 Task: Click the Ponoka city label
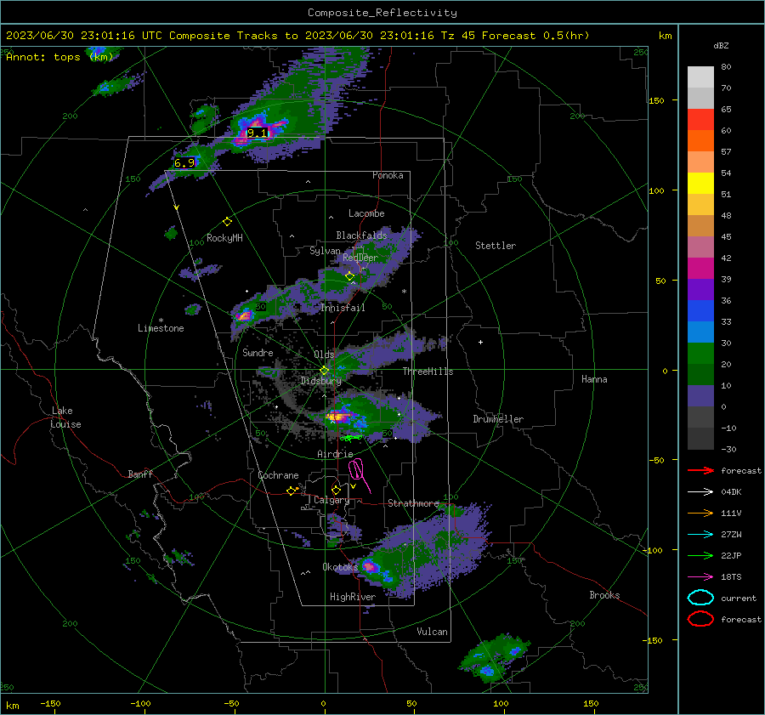(x=388, y=175)
